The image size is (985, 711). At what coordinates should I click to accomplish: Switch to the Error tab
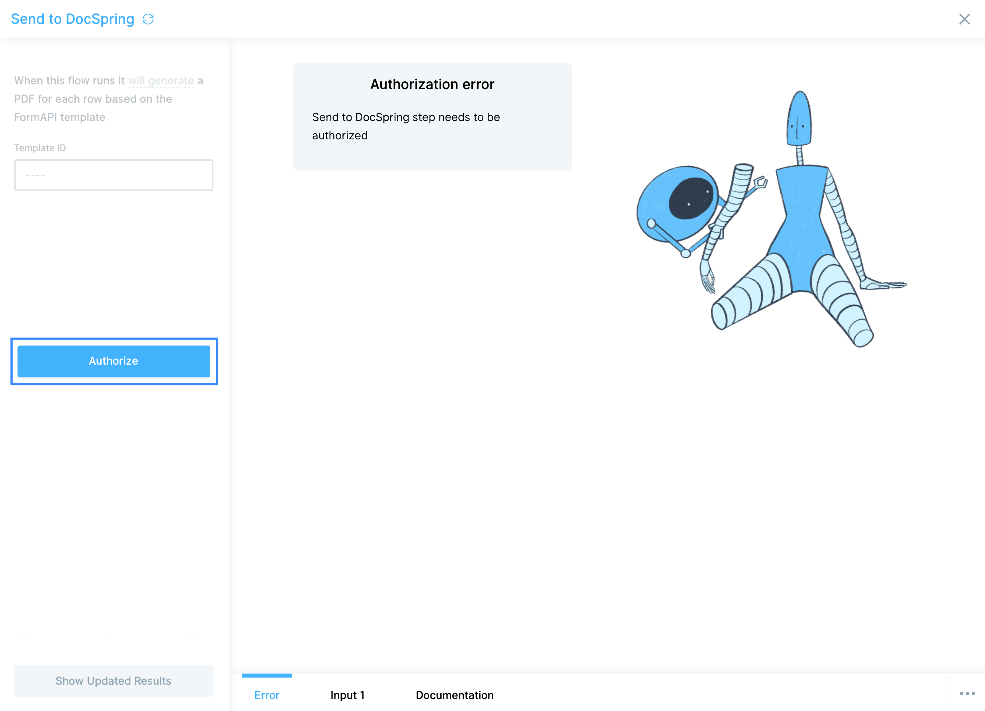[267, 695]
